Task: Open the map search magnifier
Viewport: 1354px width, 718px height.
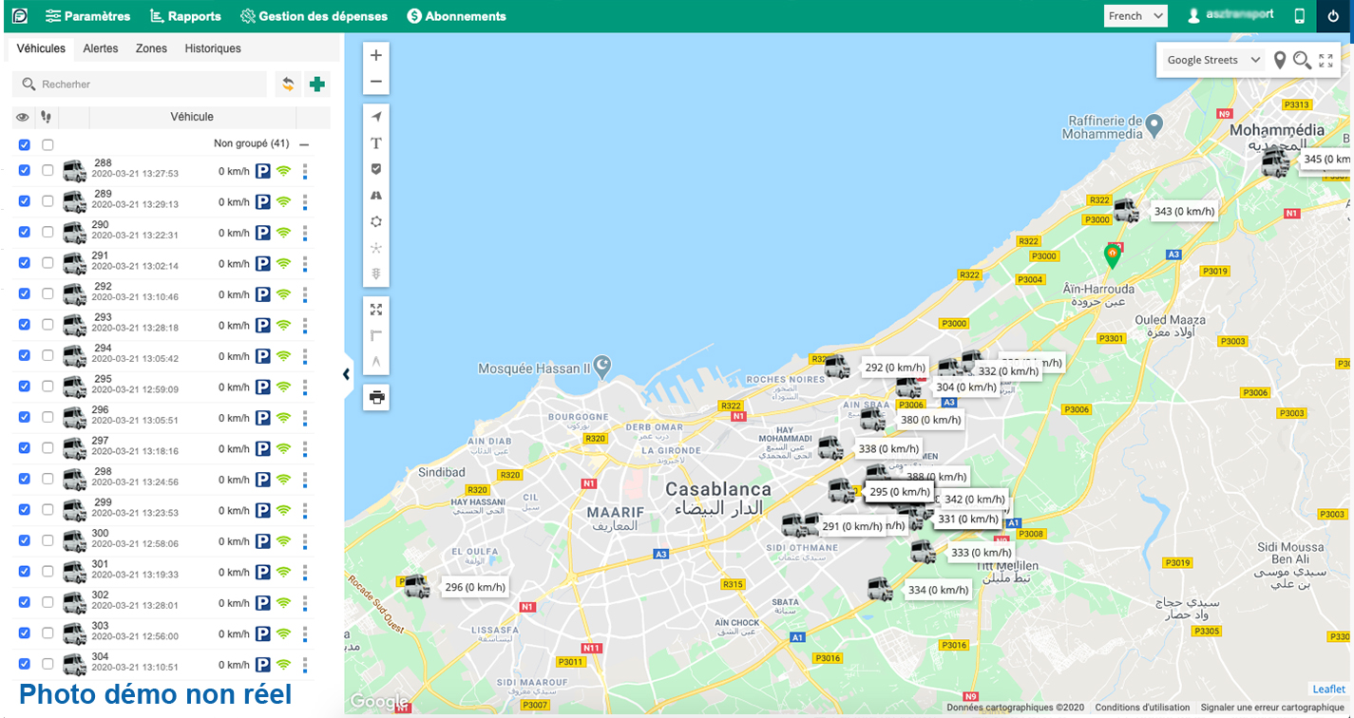Action: coord(1303,60)
